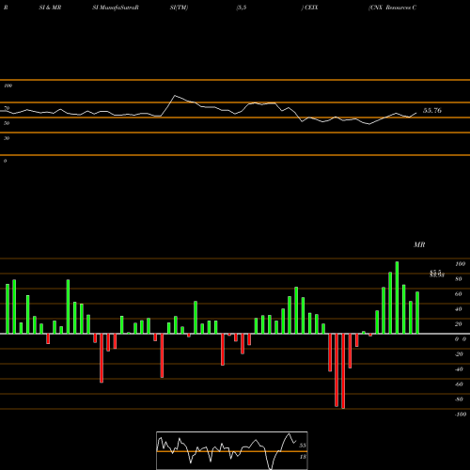Click the '70' level label on RSI axis
Viewport: 470px width, 470px height.
point(7,108)
